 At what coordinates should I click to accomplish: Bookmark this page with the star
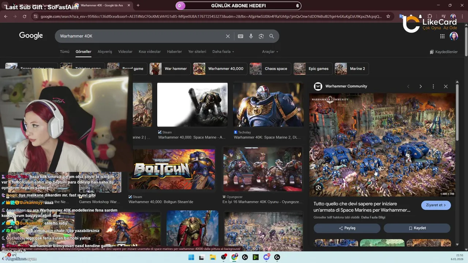[x=388, y=16]
